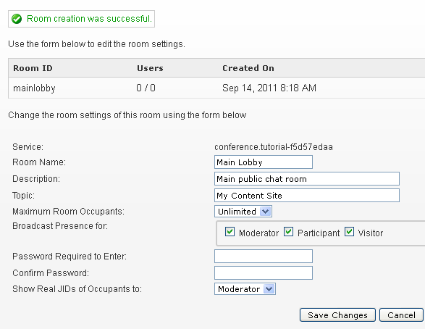The image size is (425, 329).
Task: Focus the Room Name text field
Action: pos(264,162)
